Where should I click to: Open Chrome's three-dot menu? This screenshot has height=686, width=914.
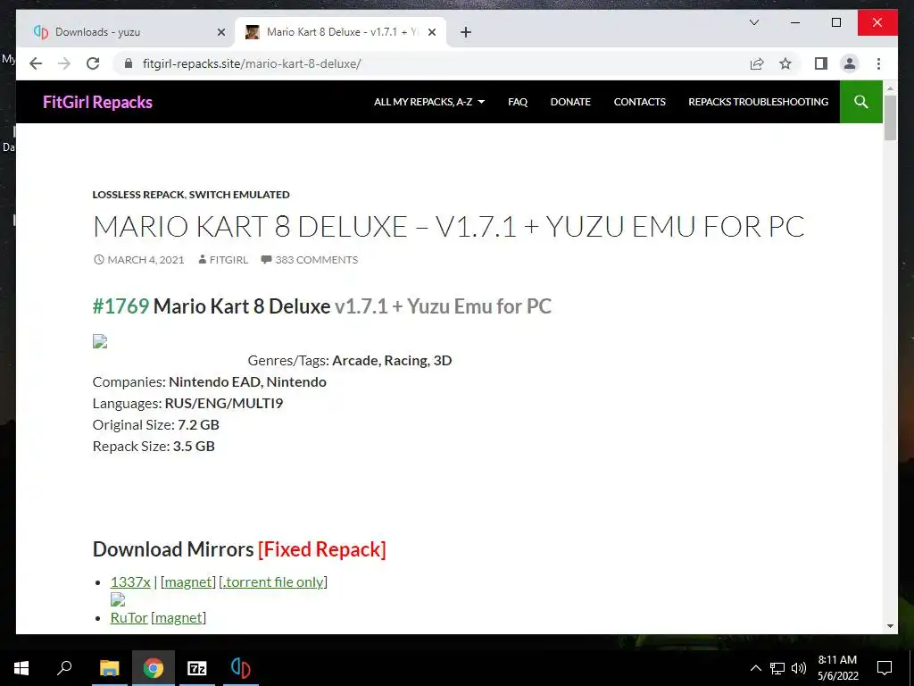tap(878, 63)
